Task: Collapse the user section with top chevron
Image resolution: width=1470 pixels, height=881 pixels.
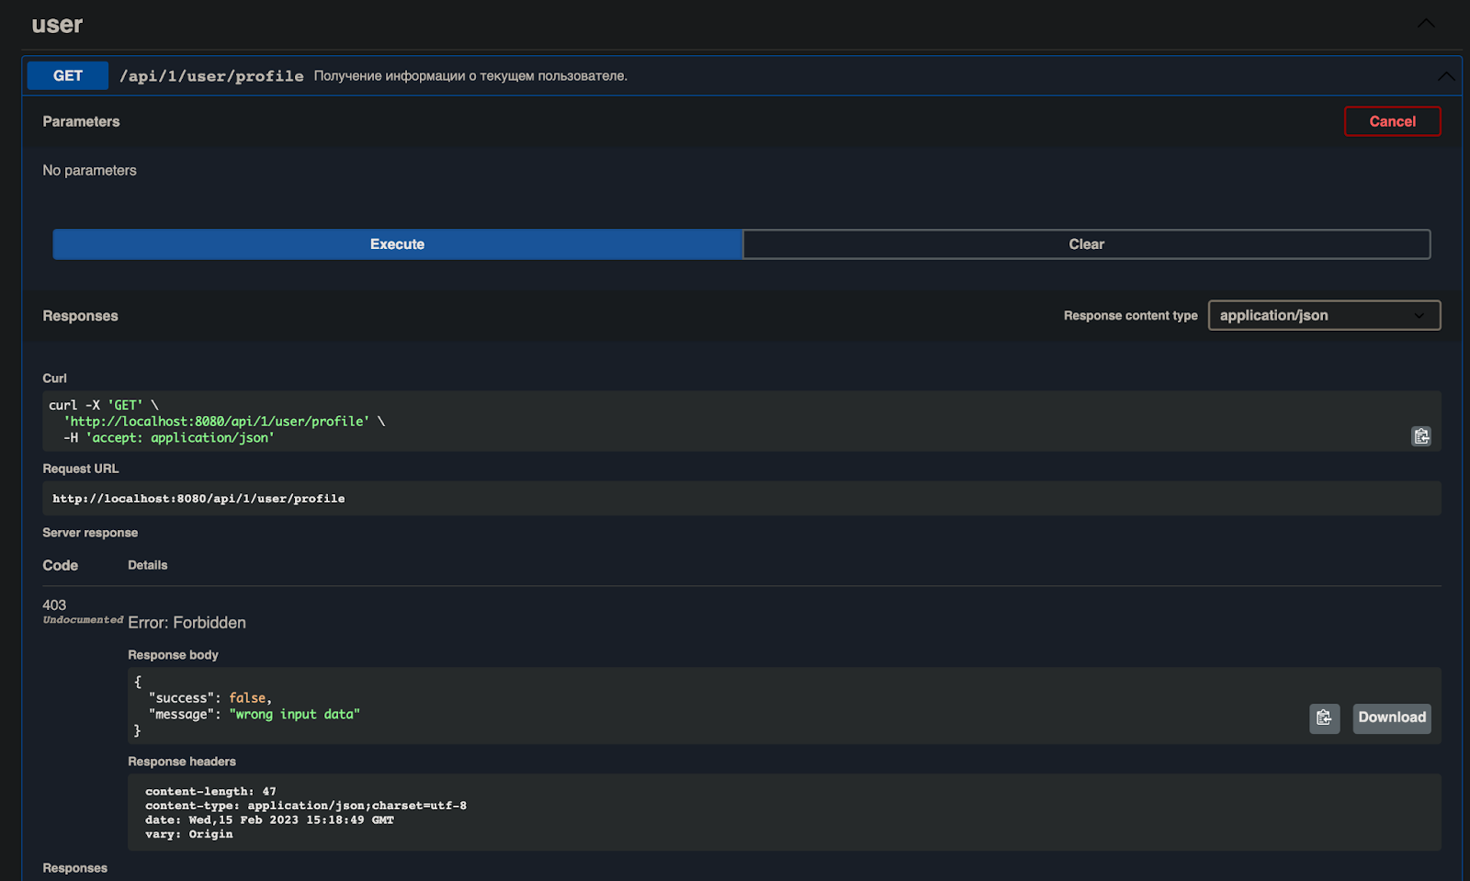Action: coord(1425,24)
